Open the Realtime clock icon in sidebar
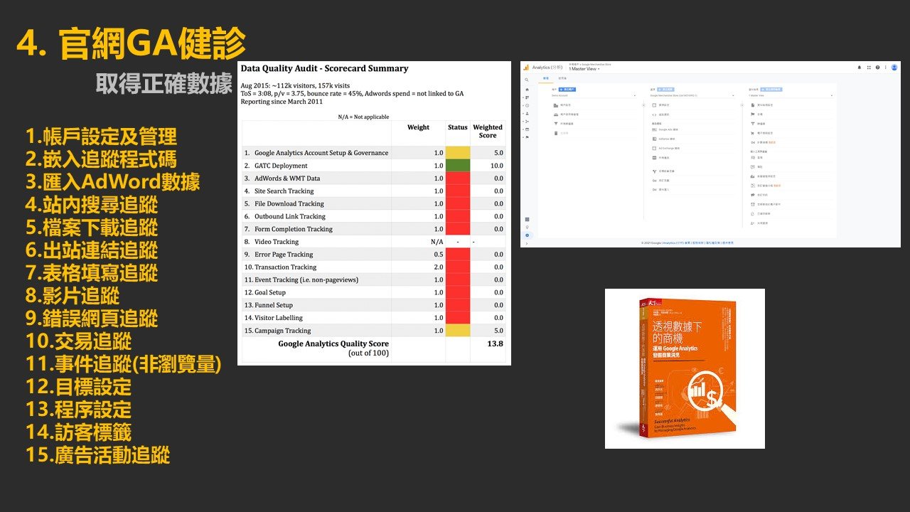Screen dimensions: 910x512 click(526, 105)
